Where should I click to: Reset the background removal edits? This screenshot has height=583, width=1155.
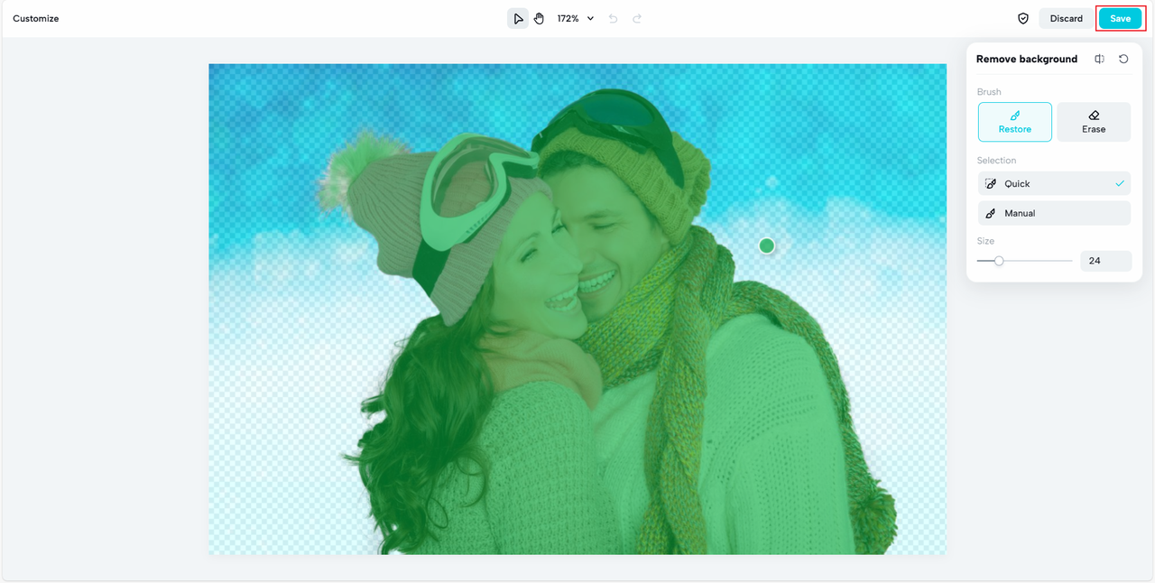(x=1123, y=59)
